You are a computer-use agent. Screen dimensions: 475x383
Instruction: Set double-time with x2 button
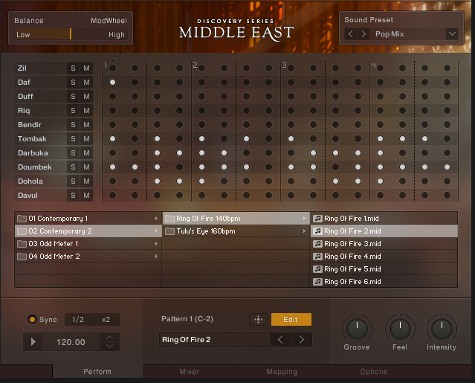pyautogui.click(x=106, y=319)
